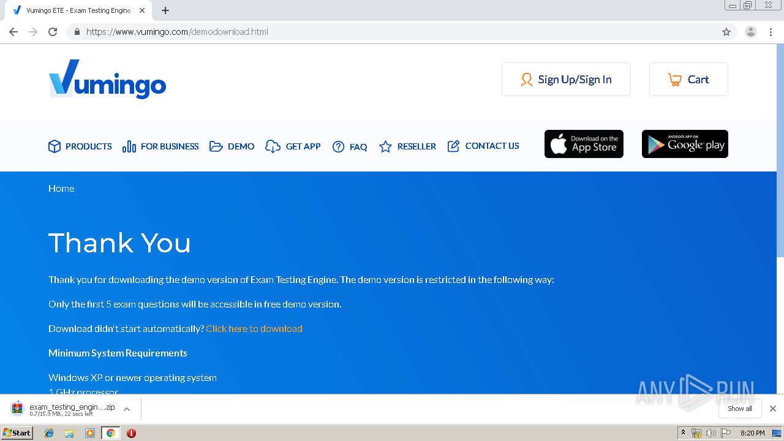Click the 'Click here to download' link
This screenshot has height=441, width=784.
coord(254,329)
